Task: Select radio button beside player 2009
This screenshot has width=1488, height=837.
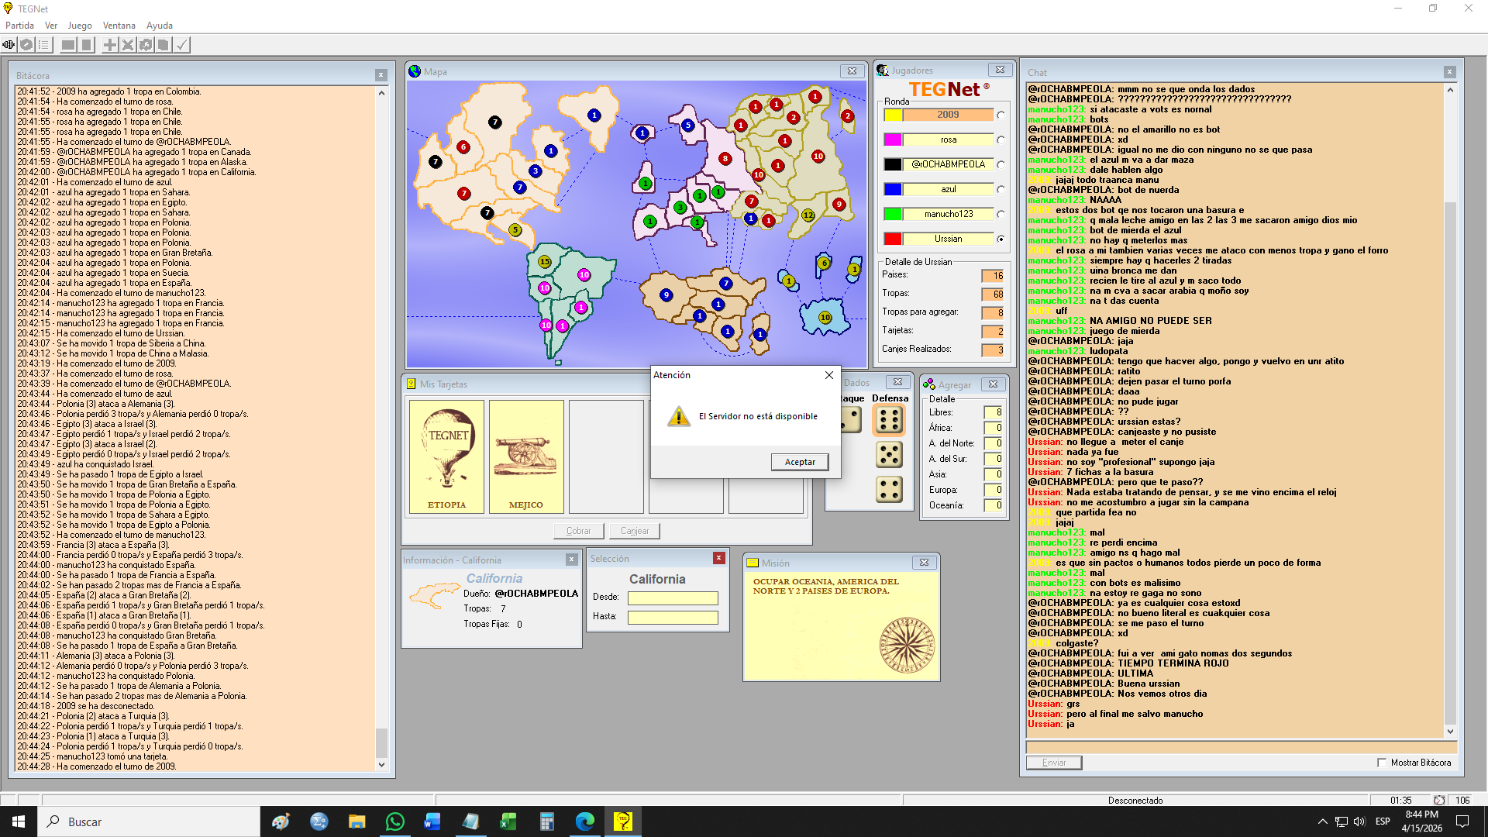Action: coord(1001,115)
